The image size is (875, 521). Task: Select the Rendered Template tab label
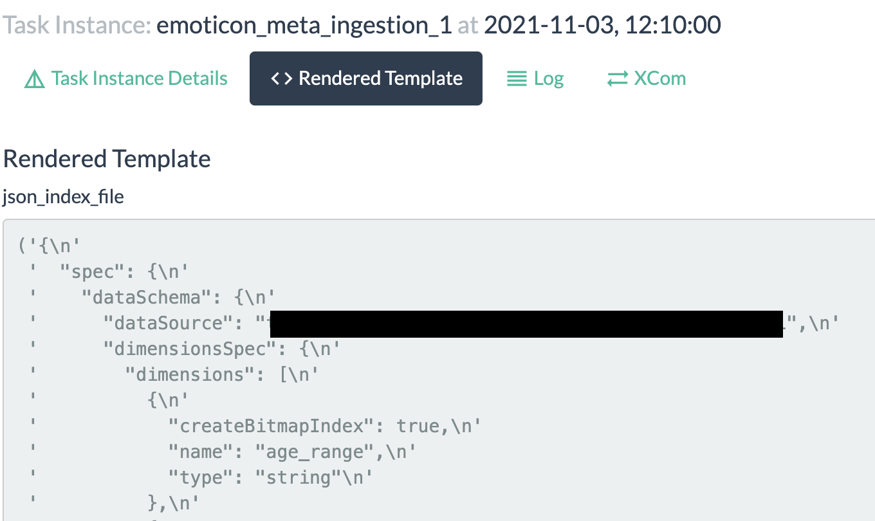(x=381, y=78)
